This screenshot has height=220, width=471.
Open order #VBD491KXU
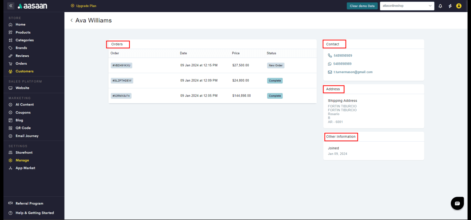(121, 65)
